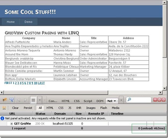Filter requests by Images
Image resolution: width=168 pixels, height=138 pixels.
91,108
